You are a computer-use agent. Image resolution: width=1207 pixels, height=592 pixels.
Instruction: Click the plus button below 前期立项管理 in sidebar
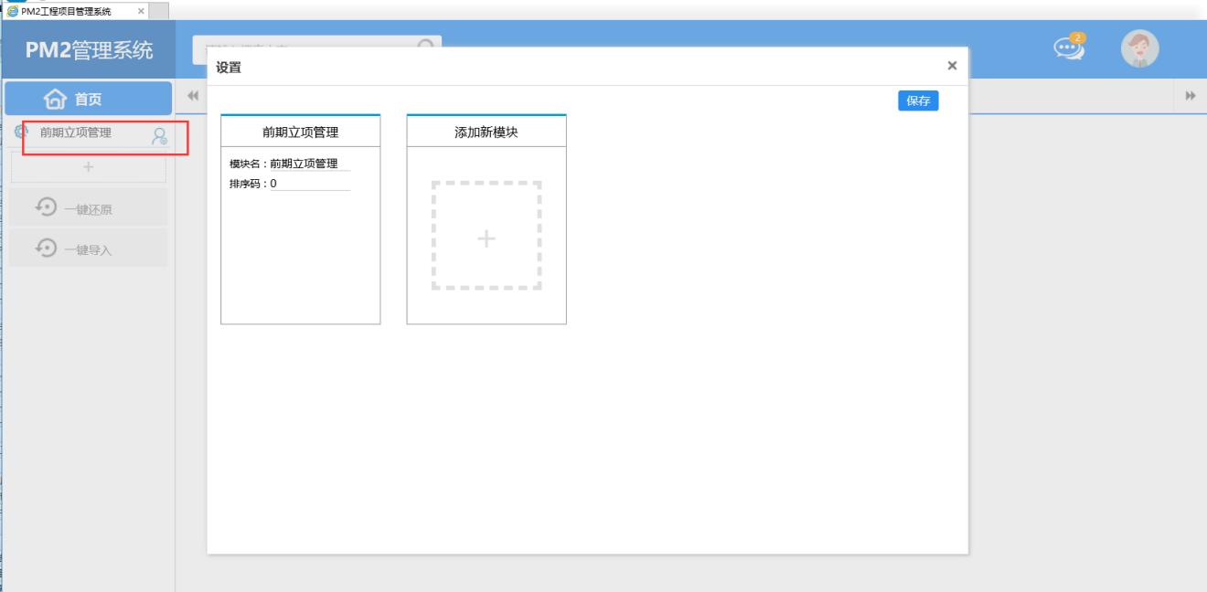(x=89, y=167)
